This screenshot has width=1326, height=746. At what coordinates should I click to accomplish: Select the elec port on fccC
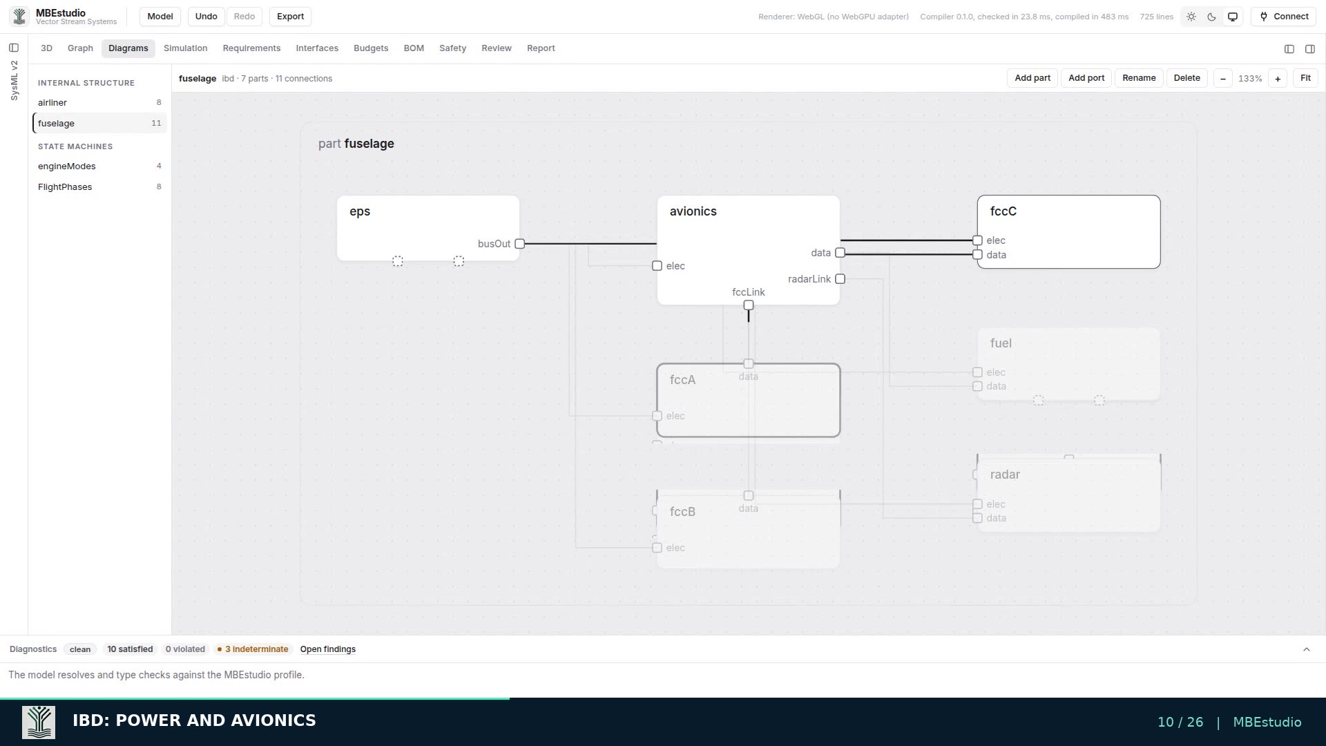point(977,240)
